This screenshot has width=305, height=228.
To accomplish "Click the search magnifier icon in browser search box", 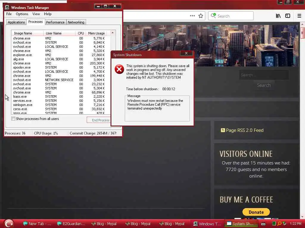I will click(213, 15).
